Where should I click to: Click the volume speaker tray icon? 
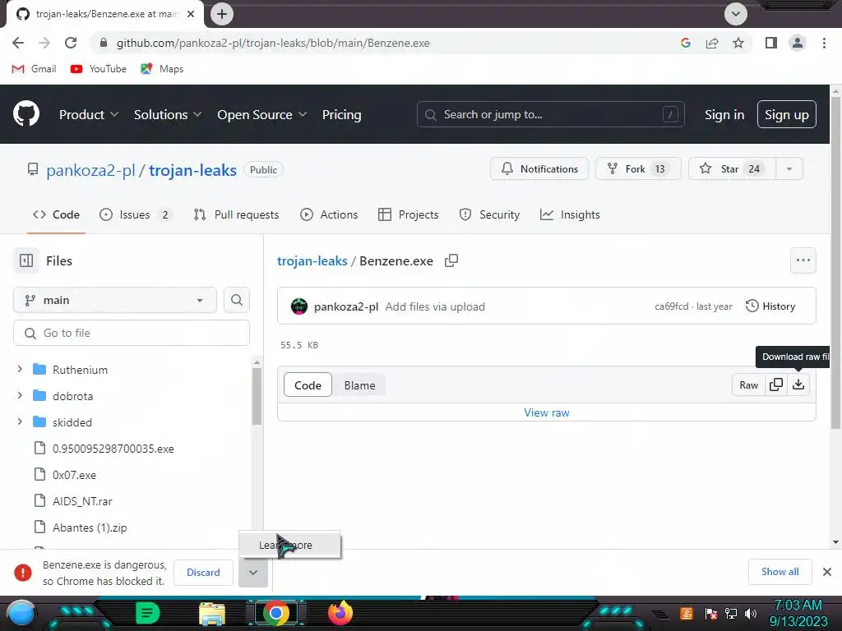(x=751, y=614)
